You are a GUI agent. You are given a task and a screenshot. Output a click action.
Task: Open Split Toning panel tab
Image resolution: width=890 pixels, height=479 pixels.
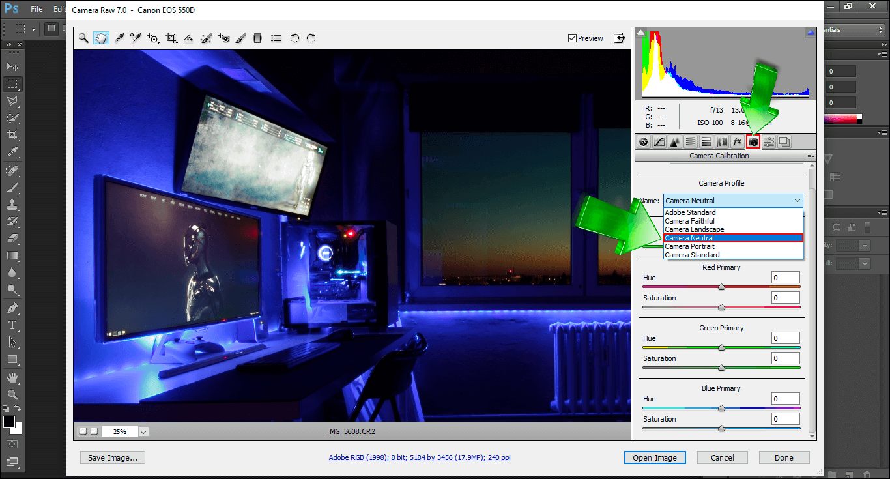(x=706, y=141)
